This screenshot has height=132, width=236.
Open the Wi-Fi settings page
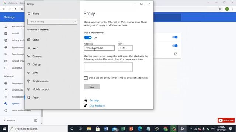35,48
